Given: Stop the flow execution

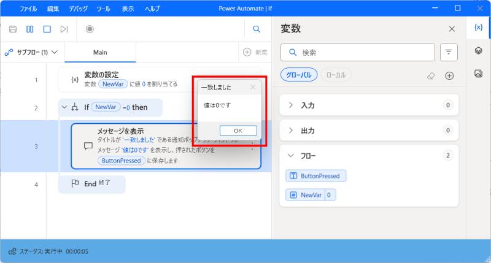Looking at the screenshot, I should [x=47, y=29].
